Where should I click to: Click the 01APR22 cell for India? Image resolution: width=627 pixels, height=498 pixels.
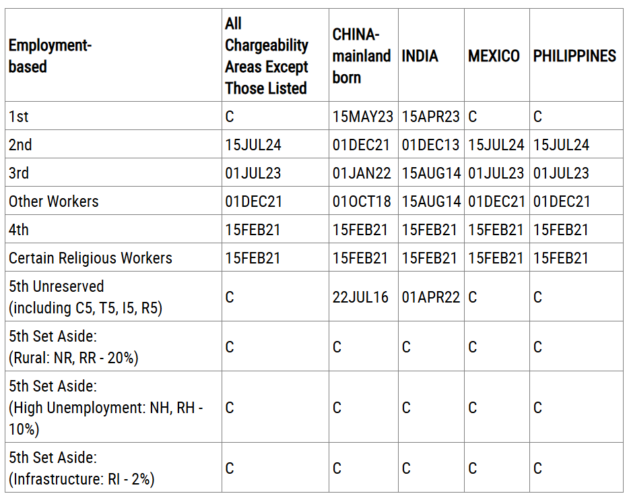click(430, 297)
